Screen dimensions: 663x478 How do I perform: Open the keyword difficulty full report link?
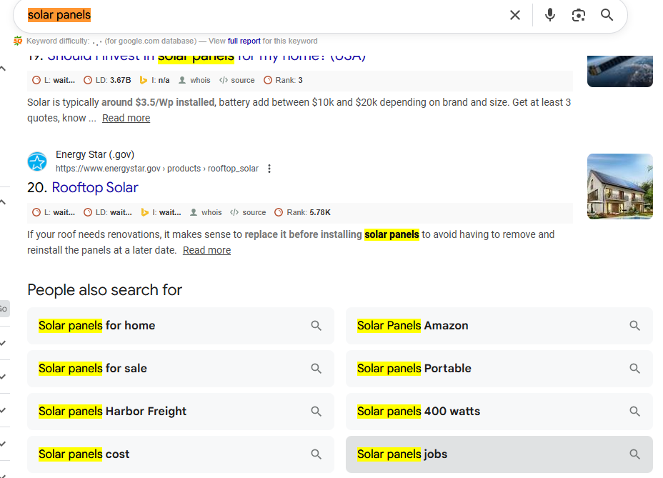244,41
